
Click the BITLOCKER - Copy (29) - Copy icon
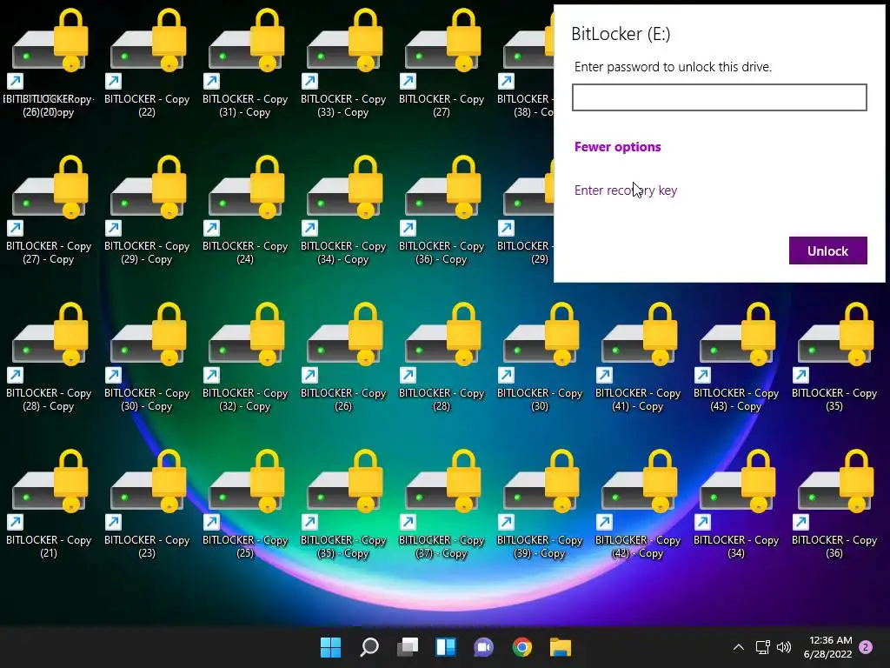[147, 210]
